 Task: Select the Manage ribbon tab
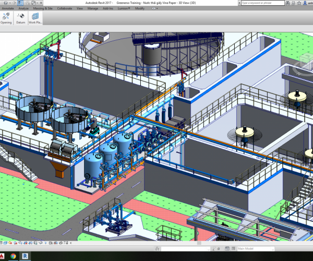point(93,9)
